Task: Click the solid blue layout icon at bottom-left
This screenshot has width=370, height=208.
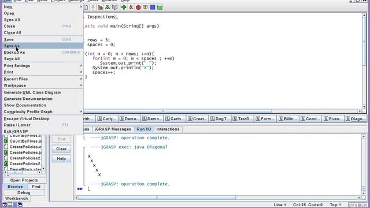Action: (x=15, y=205)
